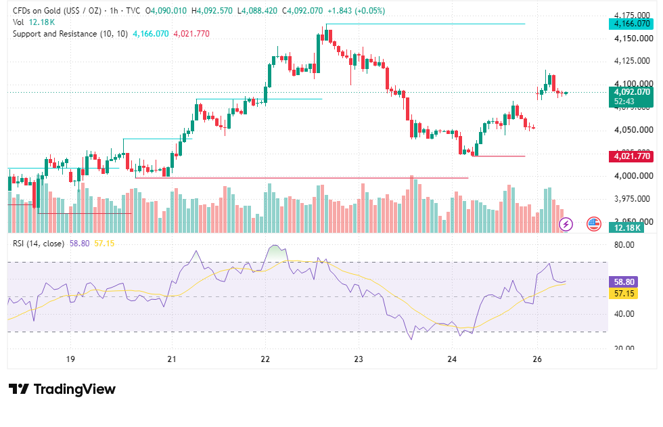
Task: Click the Support and Resistance indicator label
Action: (x=70, y=34)
